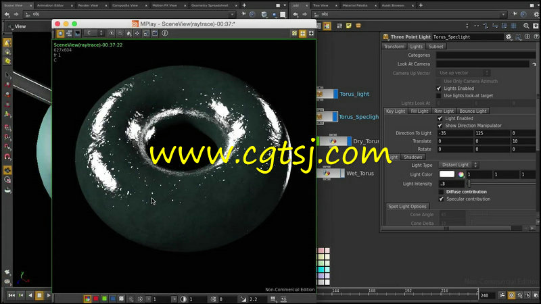Select the Dry_Torus node
Viewport: 541px width, 304px height.
coord(333,141)
